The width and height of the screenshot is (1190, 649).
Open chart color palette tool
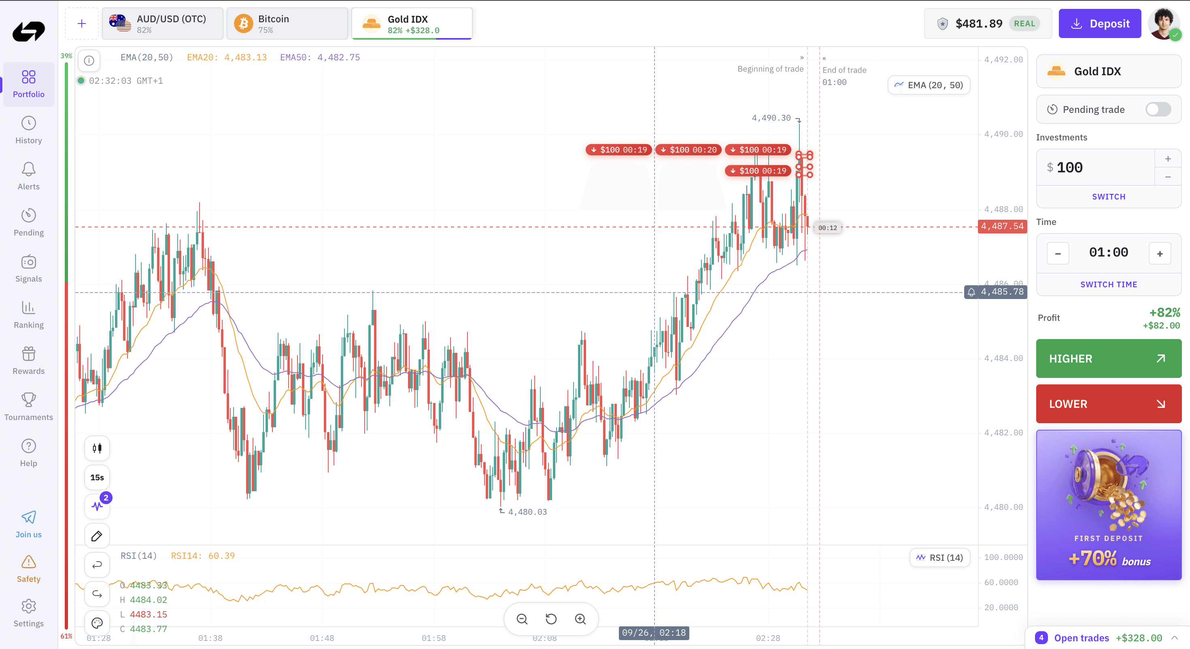point(97,623)
